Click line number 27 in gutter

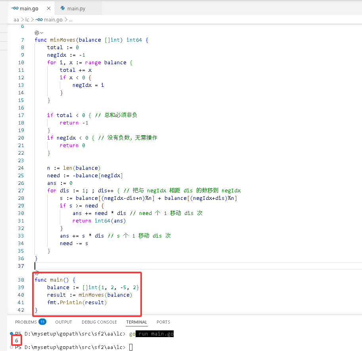pos(21,191)
